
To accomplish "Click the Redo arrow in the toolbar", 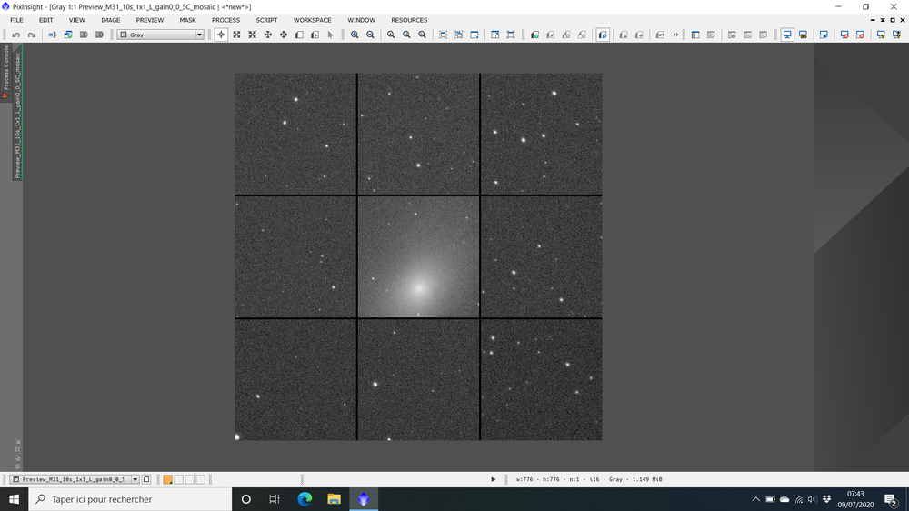I will (x=31, y=35).
